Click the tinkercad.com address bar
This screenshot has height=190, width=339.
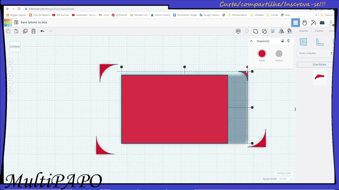51,9
